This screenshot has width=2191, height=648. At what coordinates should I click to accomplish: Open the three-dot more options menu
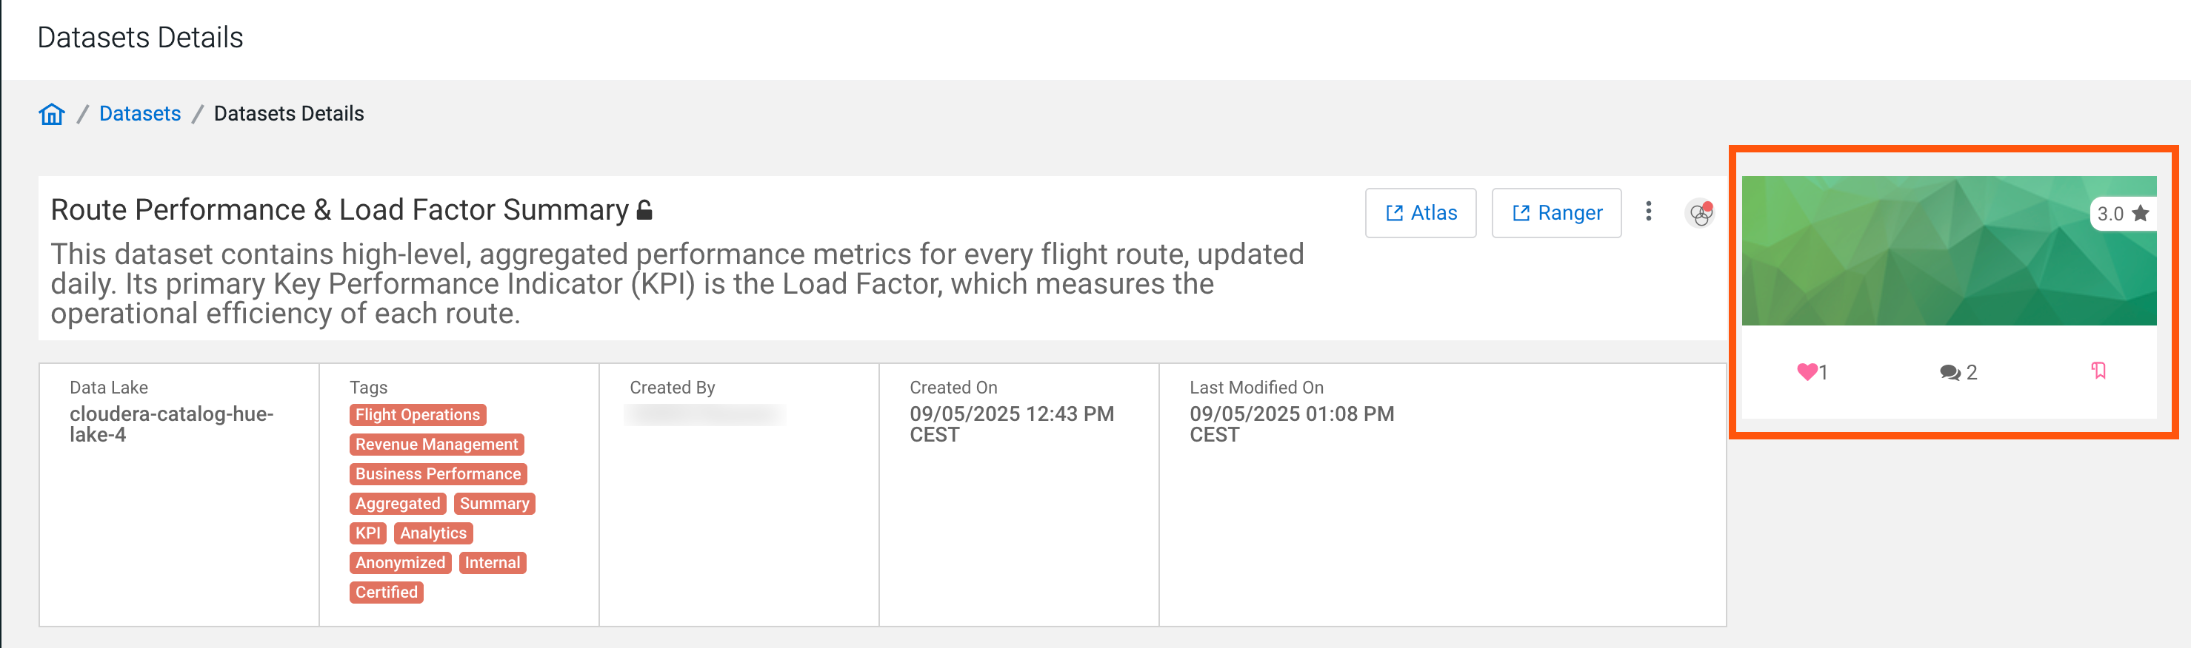[1648, 212]
